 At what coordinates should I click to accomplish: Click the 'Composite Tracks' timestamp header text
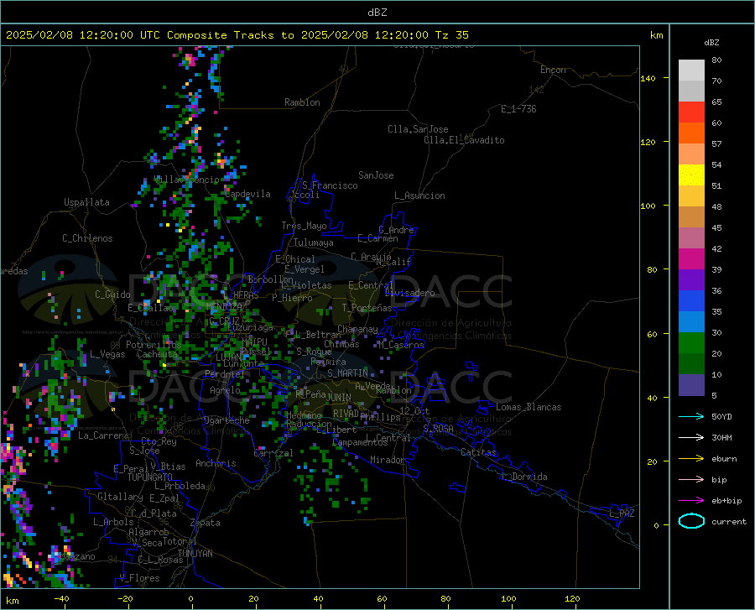pyautogui.click(x=237, y=35)
